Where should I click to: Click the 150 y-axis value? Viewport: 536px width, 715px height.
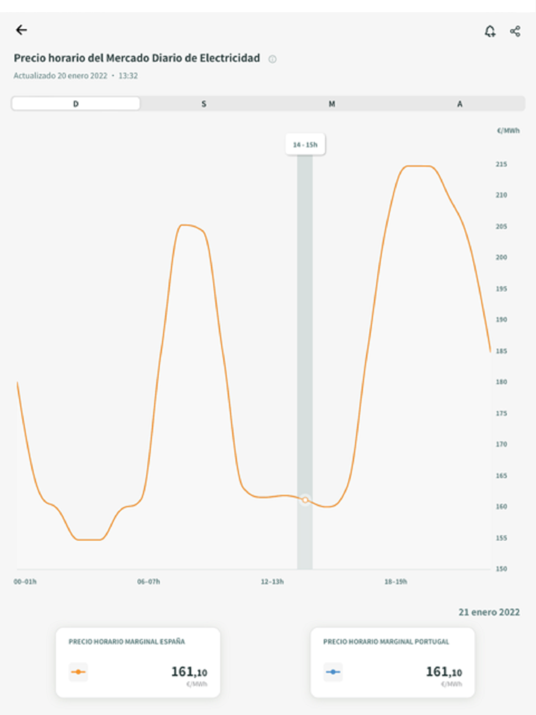point(501,569)
